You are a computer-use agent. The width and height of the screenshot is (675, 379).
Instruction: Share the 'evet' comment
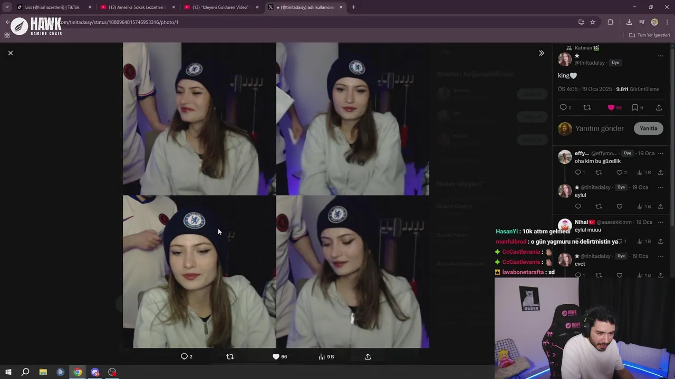661,275
